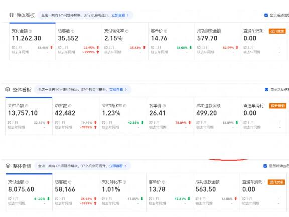289x217 pixels.
Task: Select the 支付金额 card showing 8,075.60
Action: point(29,192)
